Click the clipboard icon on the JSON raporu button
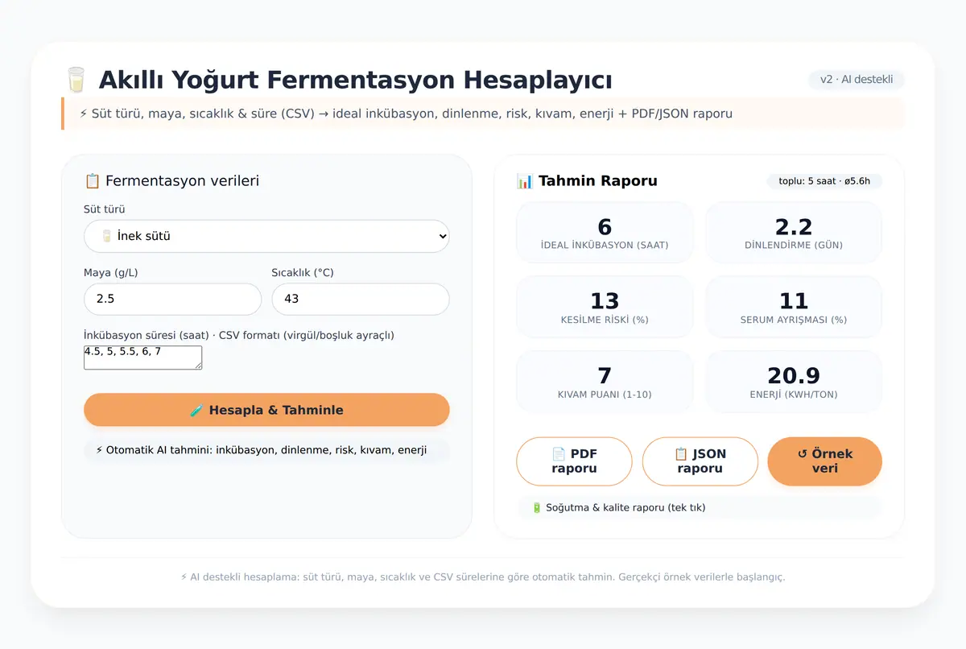The height and width of the screenshot is (649, 966). pos(681,454)
